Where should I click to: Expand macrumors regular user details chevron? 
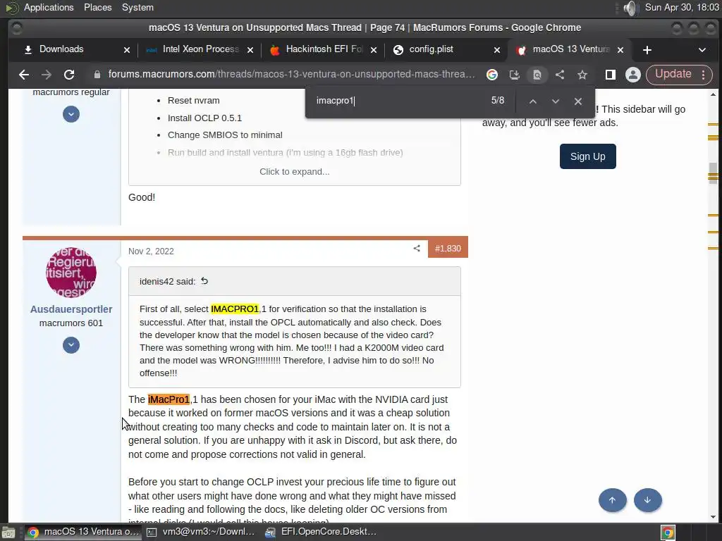pyautogui.click(x=71, y=114)
